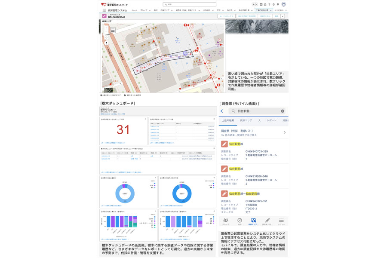
Task: Expand the right donut chart widget
Action: coord(214,178)
